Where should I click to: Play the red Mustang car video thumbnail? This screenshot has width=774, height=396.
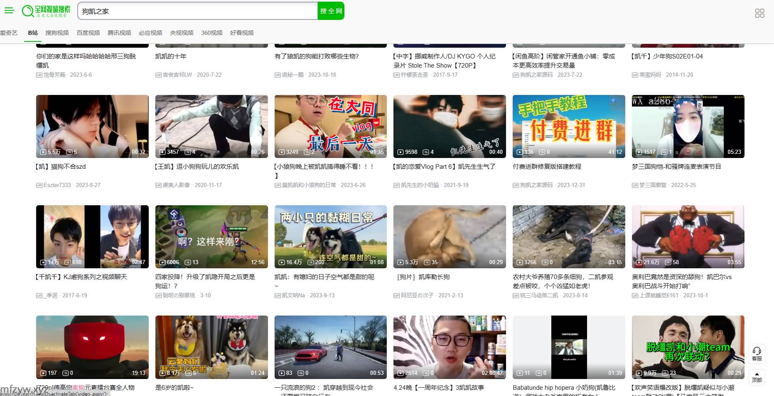point(330,347)
